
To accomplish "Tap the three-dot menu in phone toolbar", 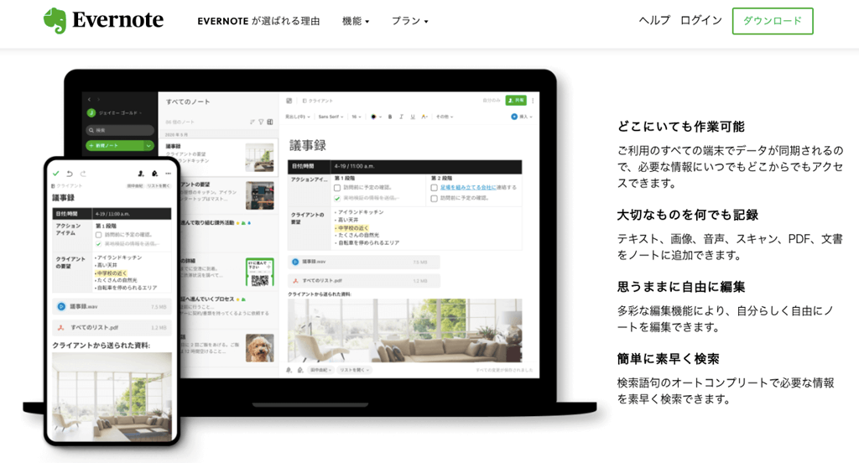I will [x=168, y=174].
